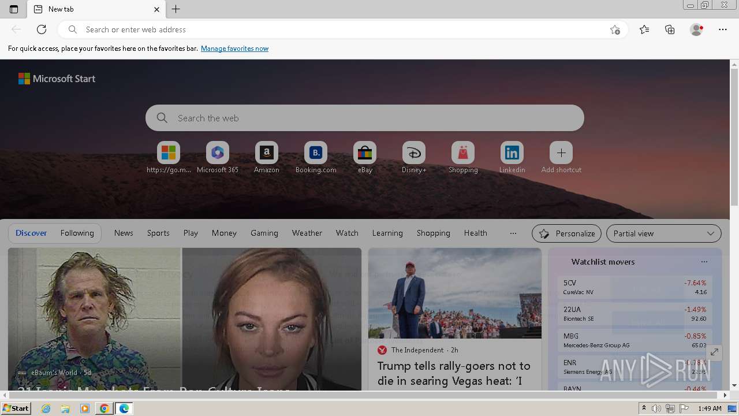
Task: Select the 22UA Biontech SE stock row
Action: (635, 314)
